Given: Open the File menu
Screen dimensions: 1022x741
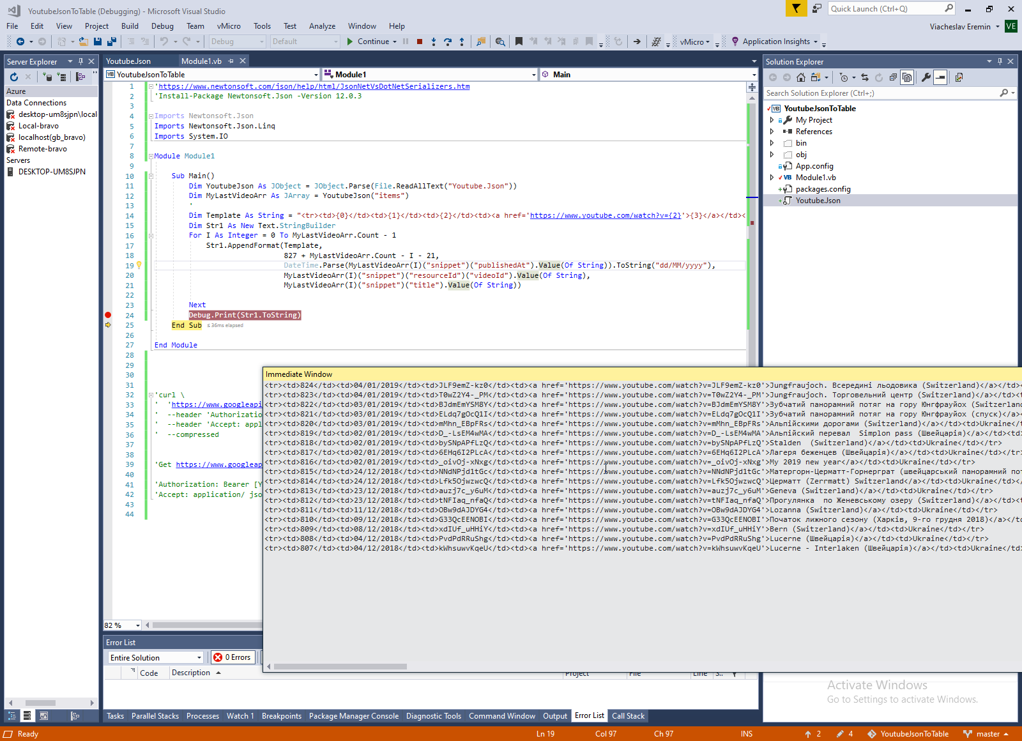Looking at the screenshot, I should pos(12,26).
